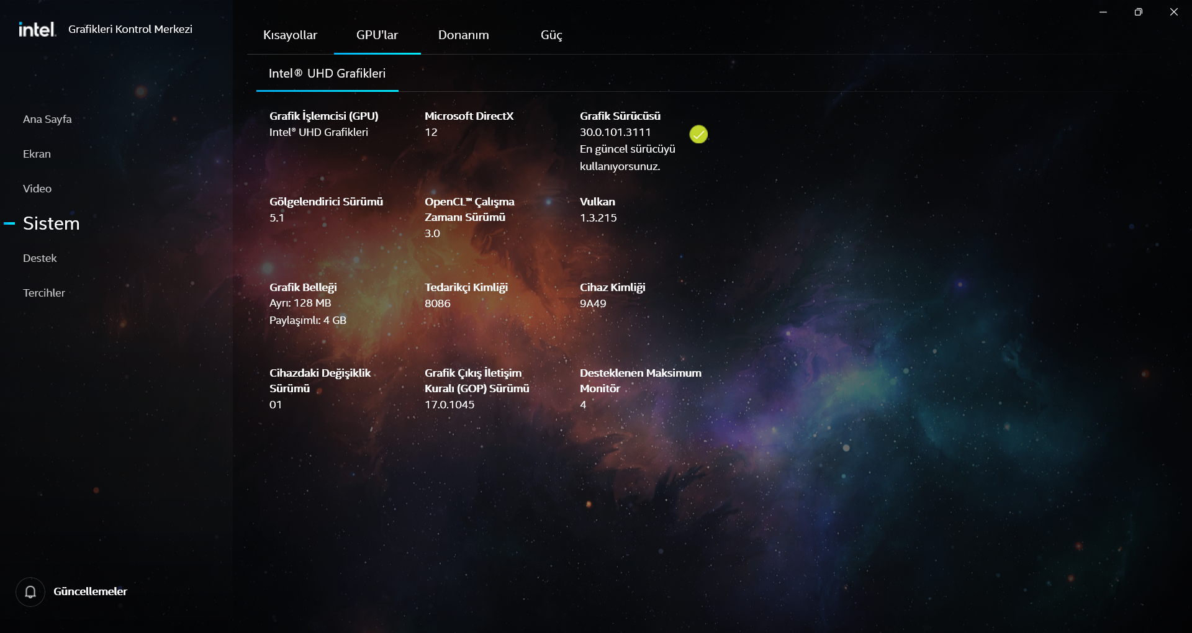Click the Grafikleri Kontrol Merkezi title

click(x=130, y=29)
